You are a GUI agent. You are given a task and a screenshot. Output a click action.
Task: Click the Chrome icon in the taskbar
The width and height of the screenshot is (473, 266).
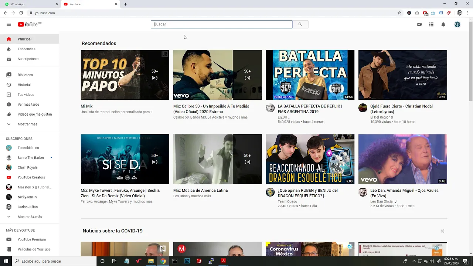[x=163, y=261]
